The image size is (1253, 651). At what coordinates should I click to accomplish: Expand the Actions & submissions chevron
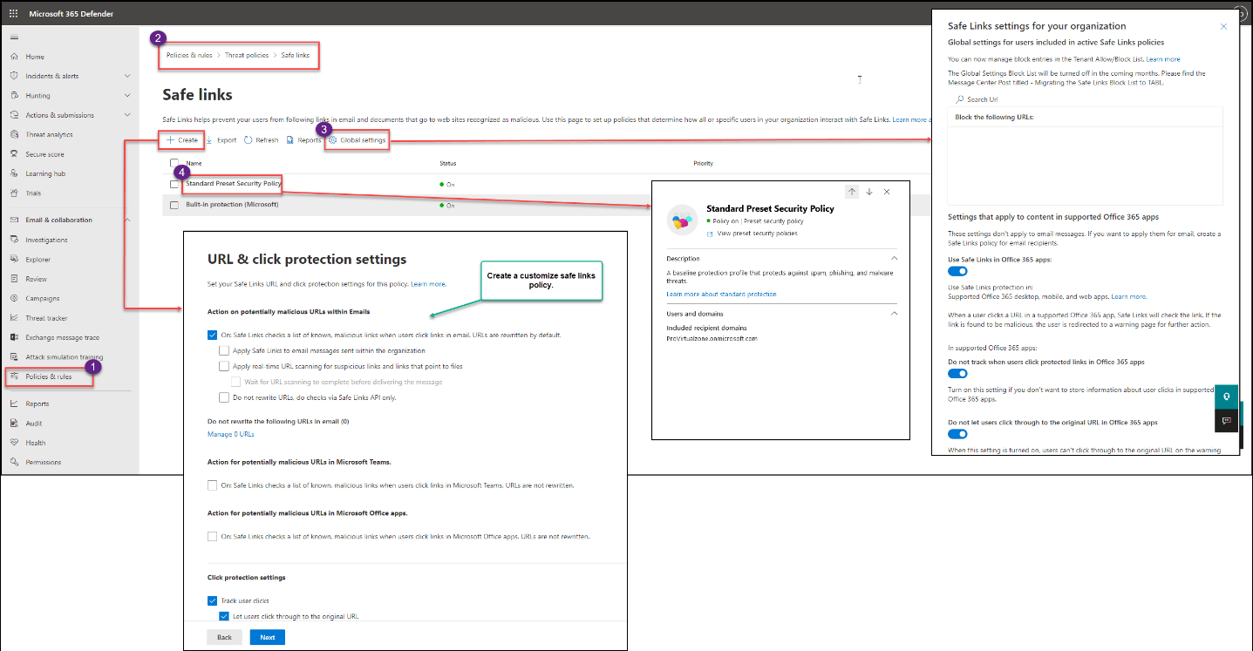point(127,115)
